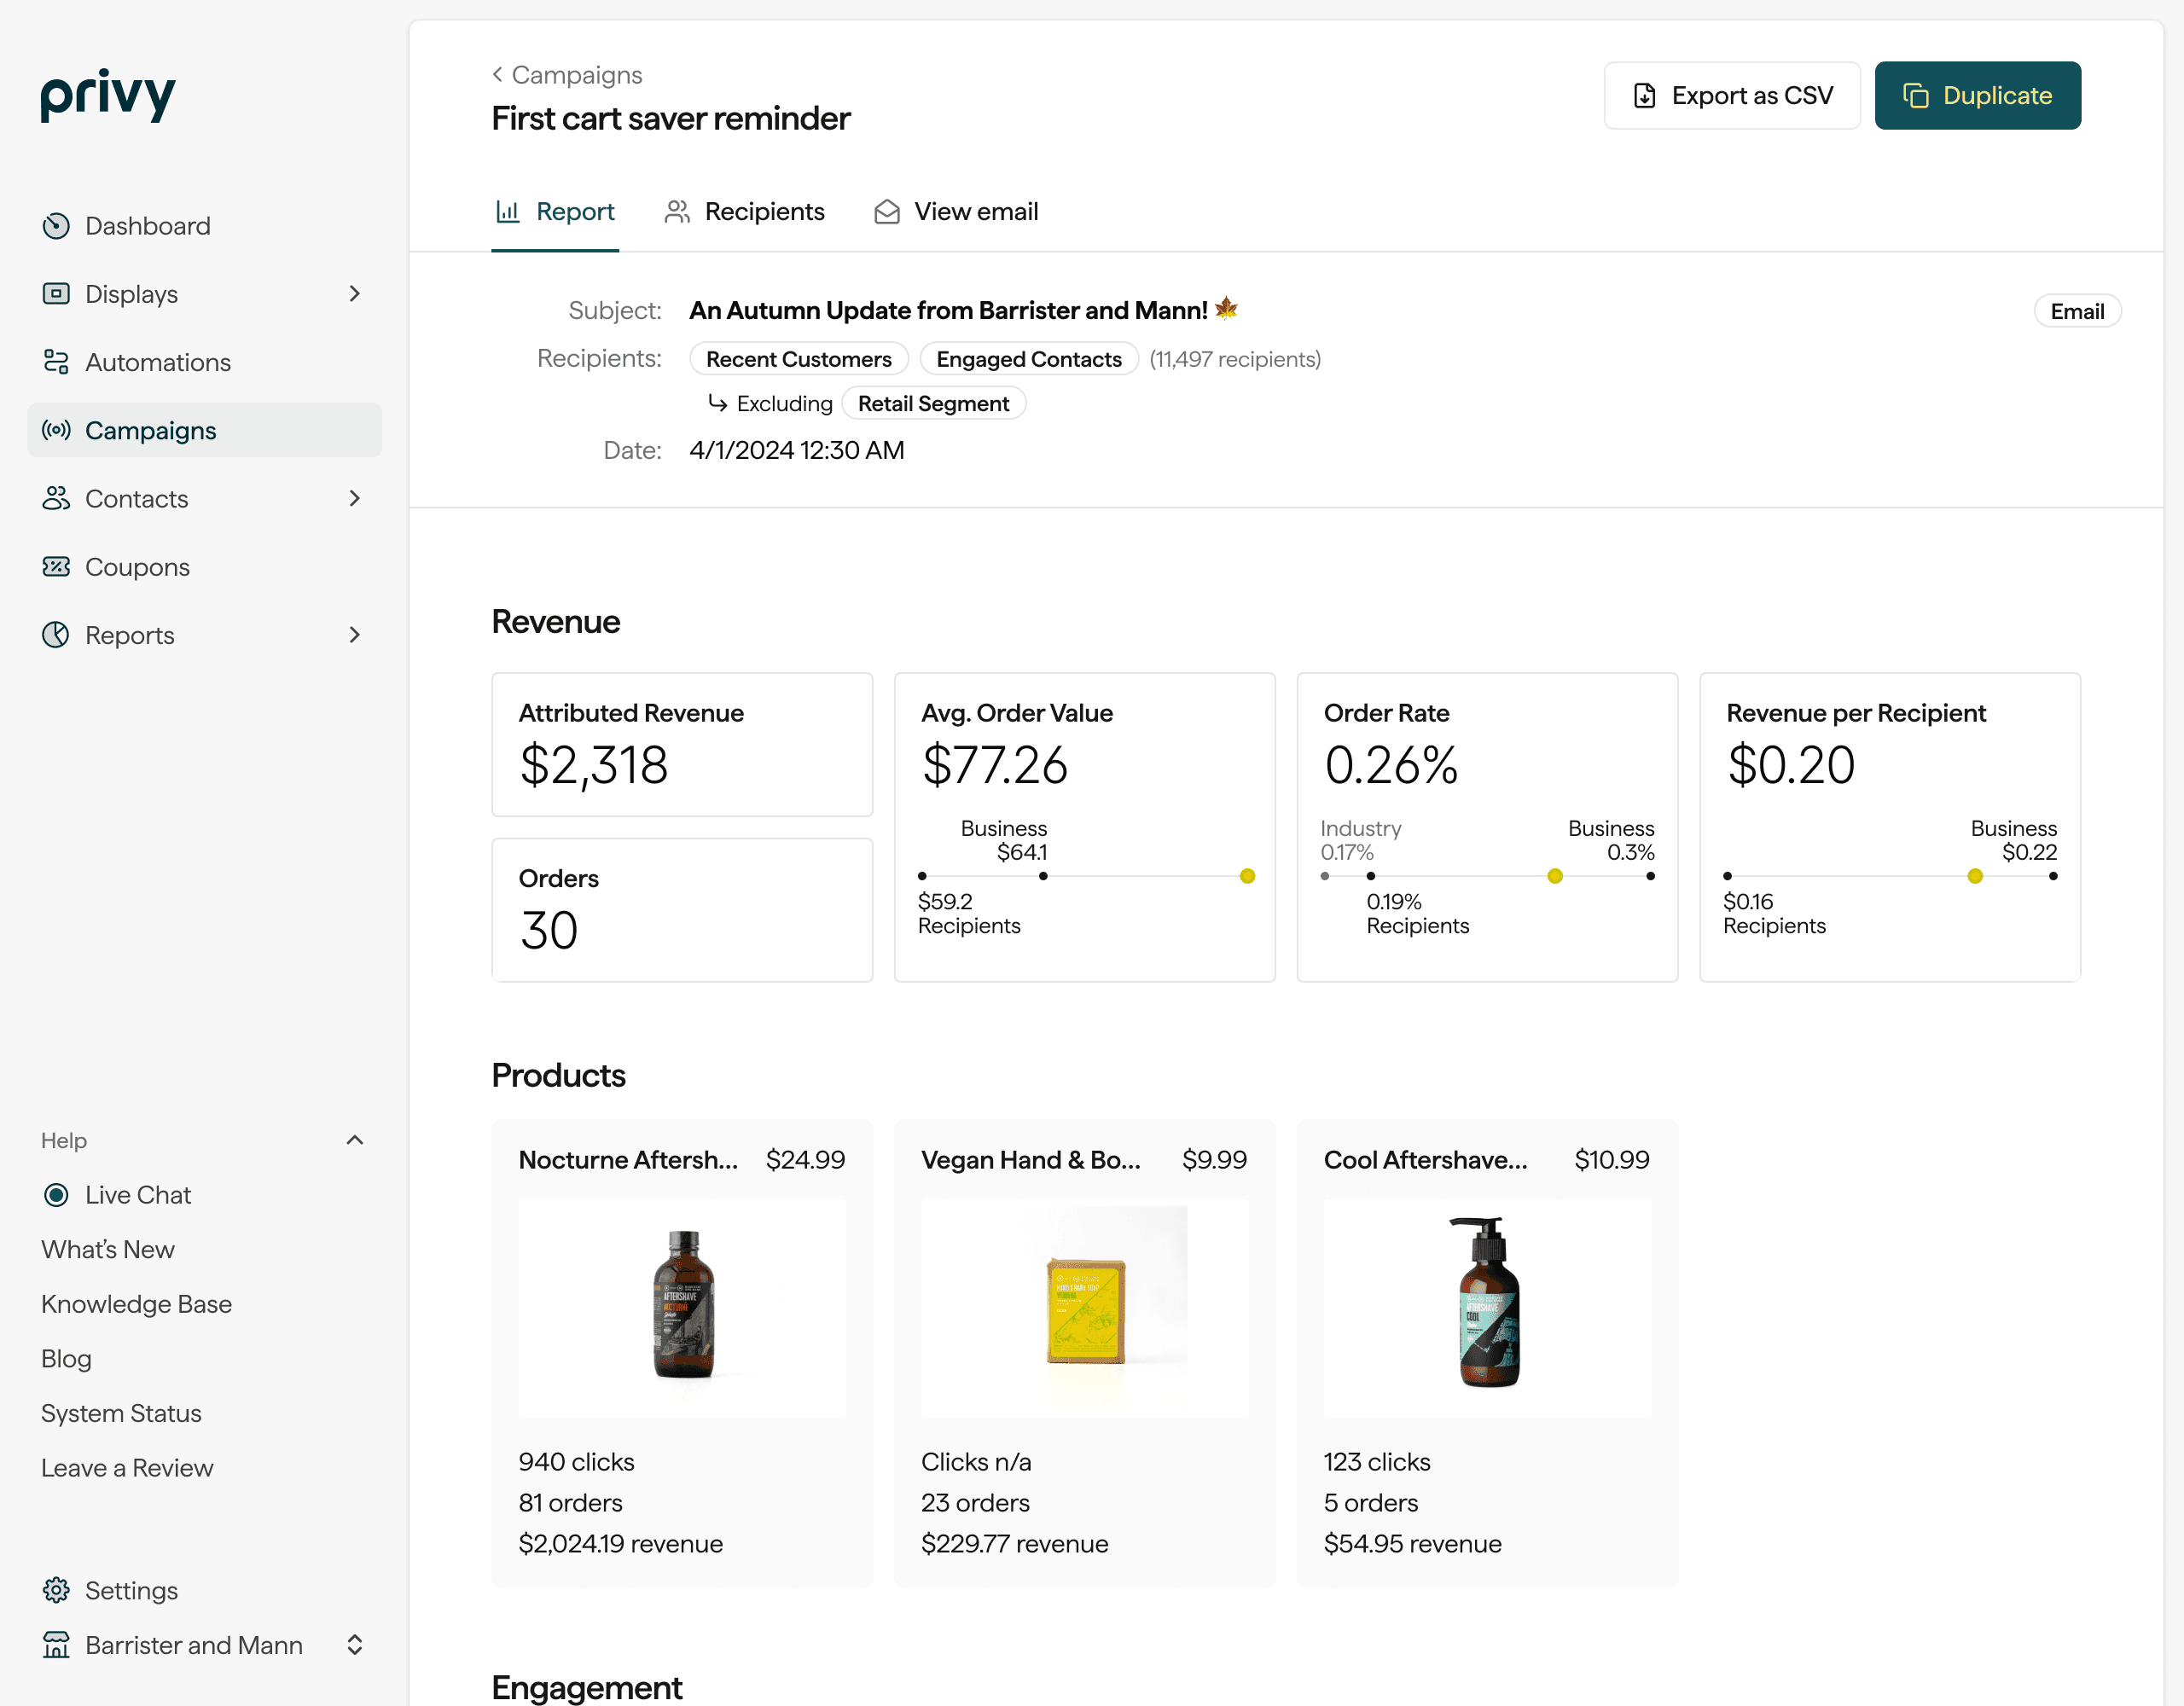Open the System Status link
Image resolution: width=2184 pixels, height=1706 pixels.
(x=121, y=1413)
